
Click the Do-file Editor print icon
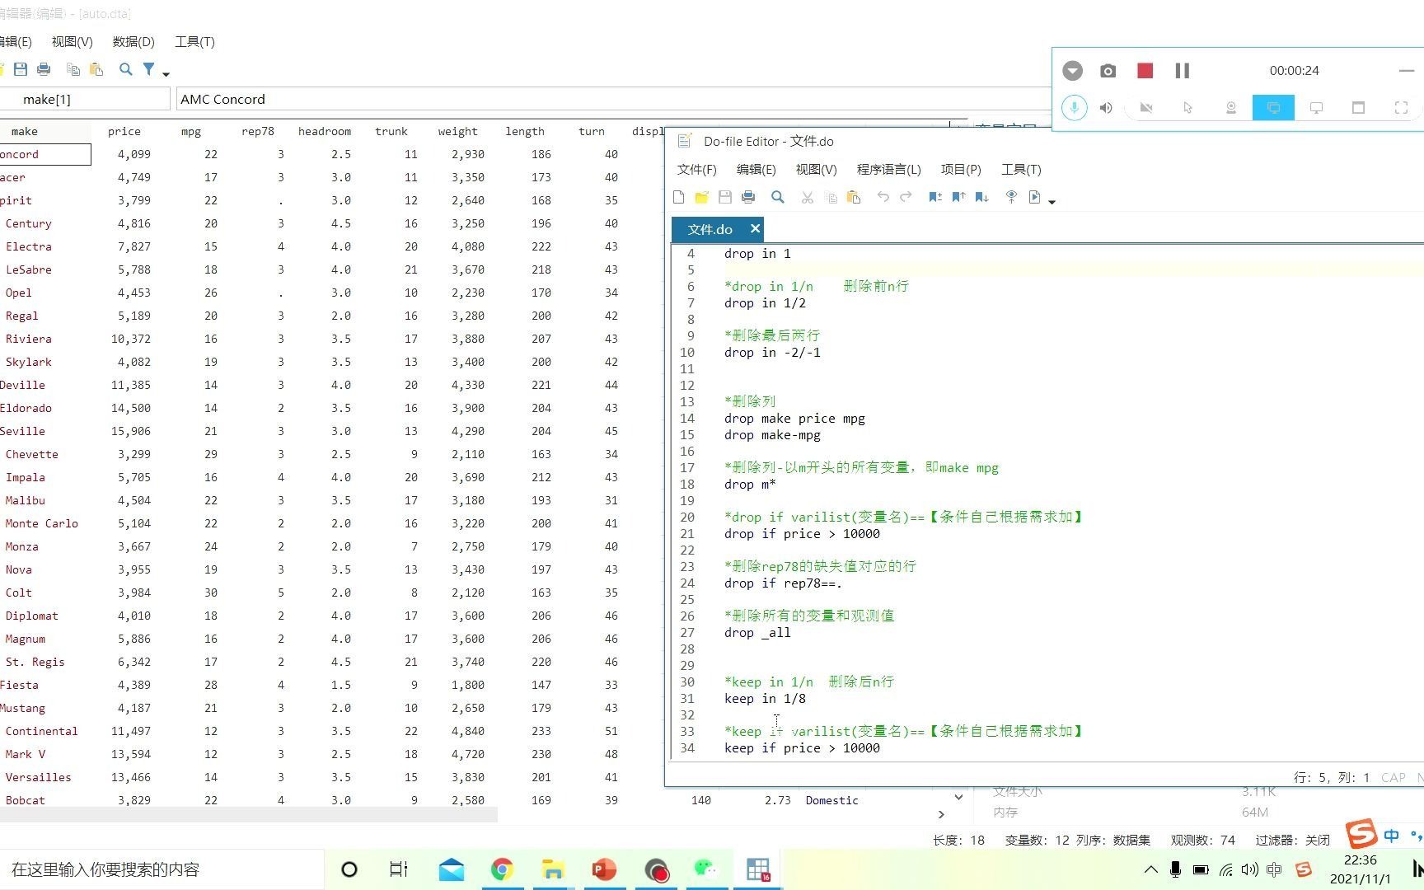[748, 197]
